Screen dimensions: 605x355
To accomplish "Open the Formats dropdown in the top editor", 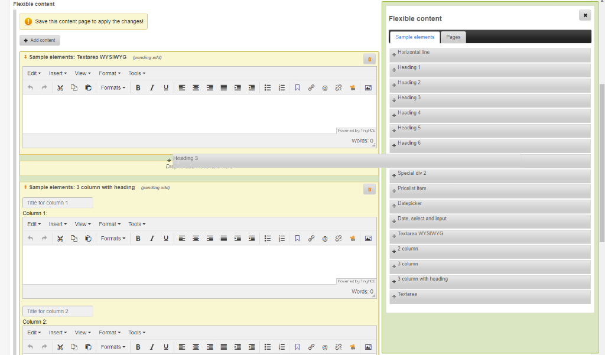I will (x=113, y=88).
